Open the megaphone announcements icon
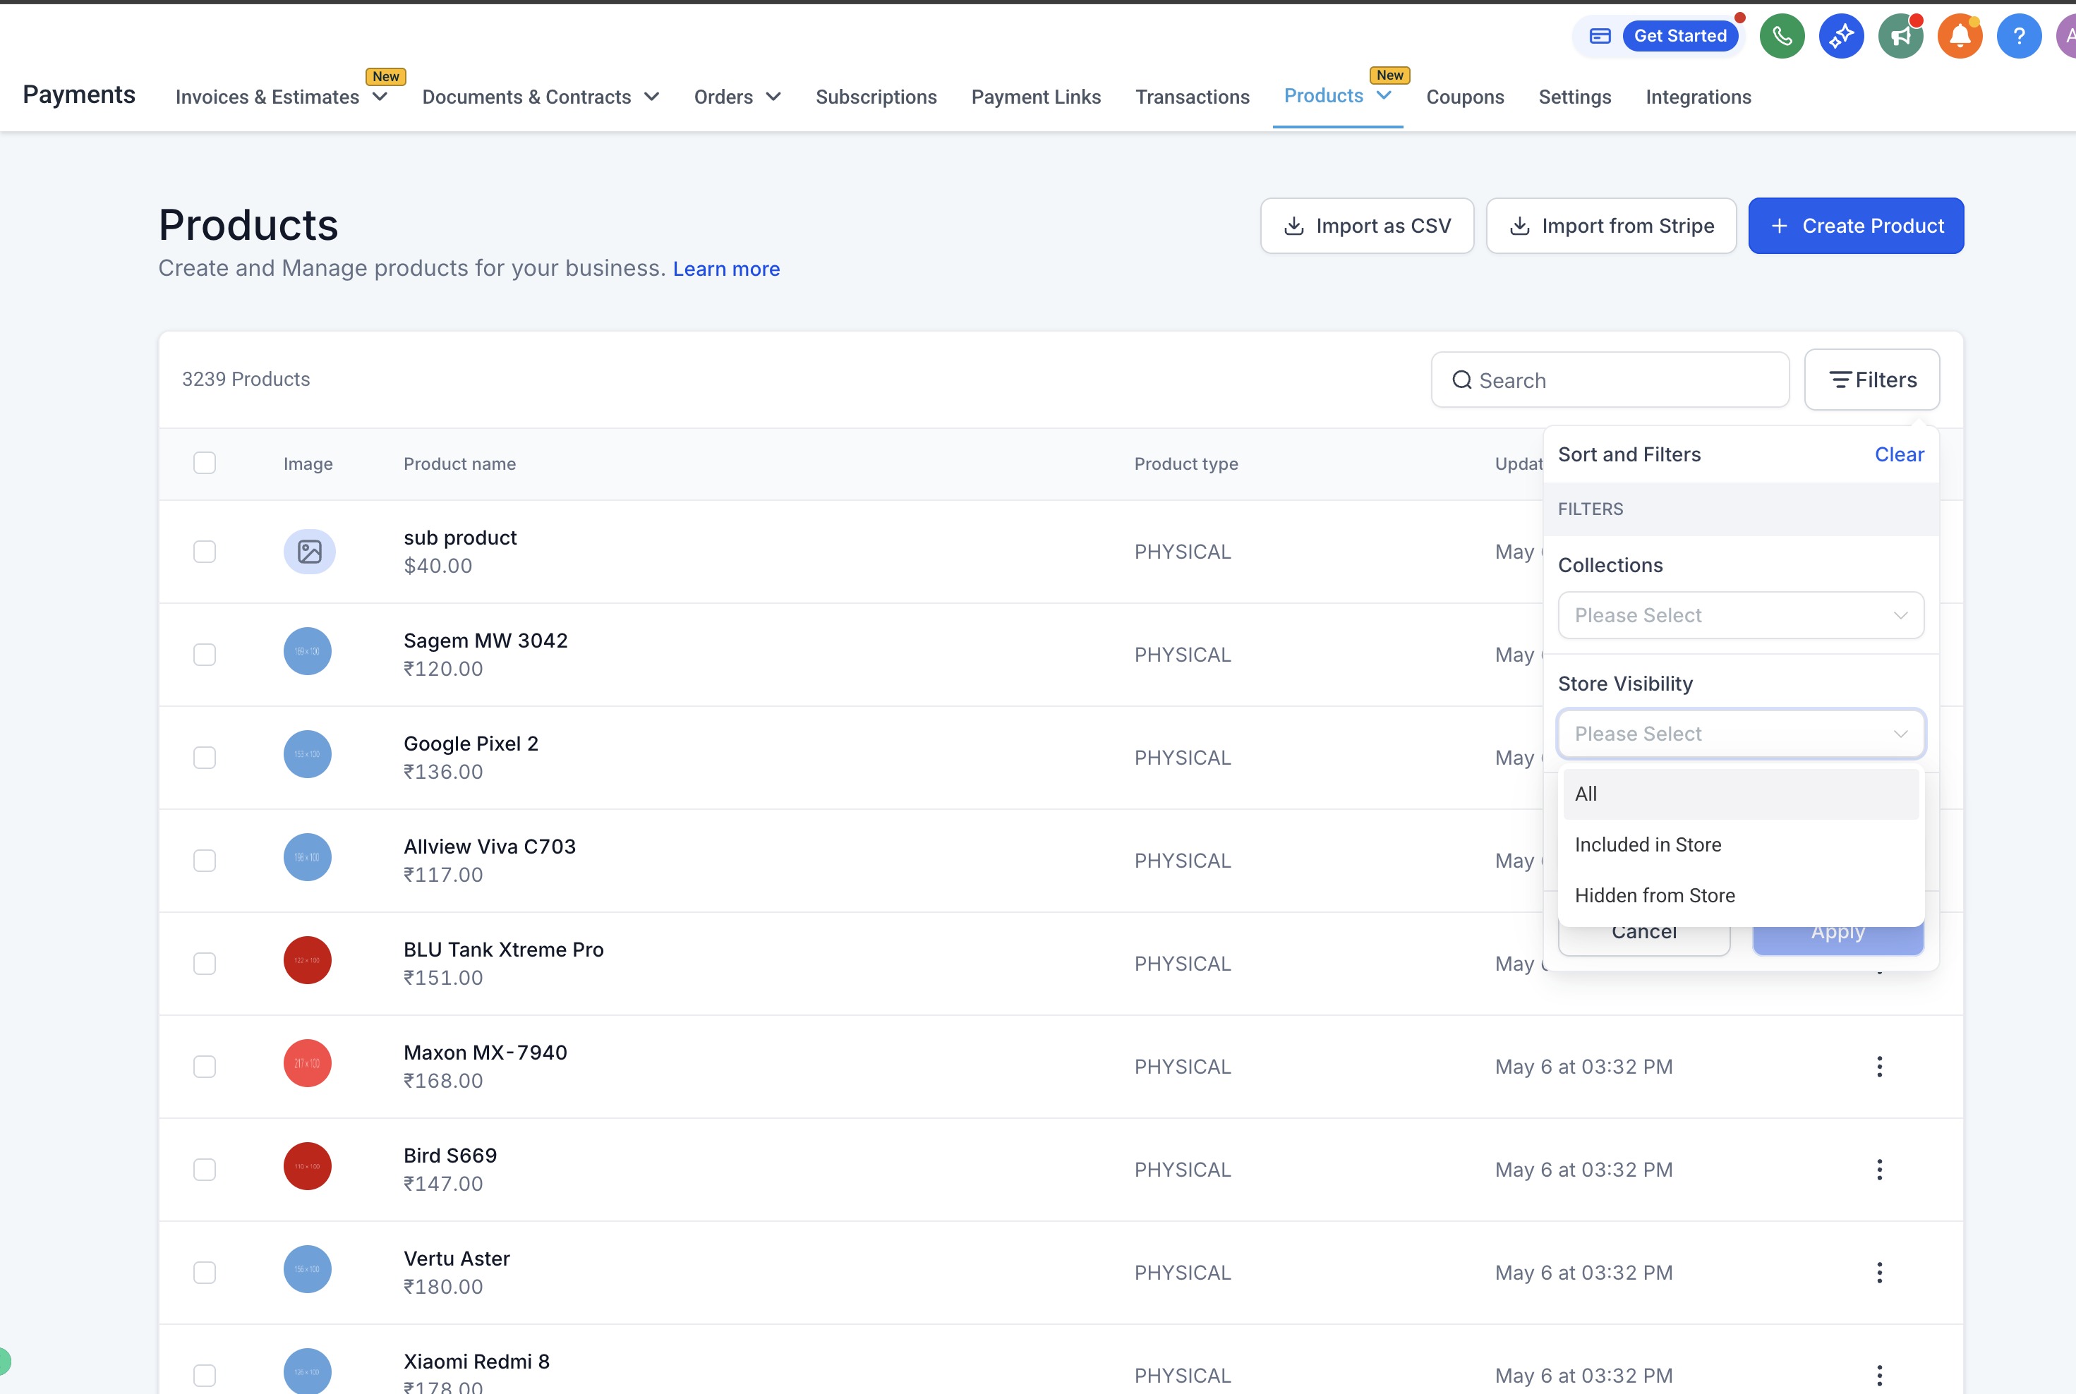 (x=1900, y=37)
